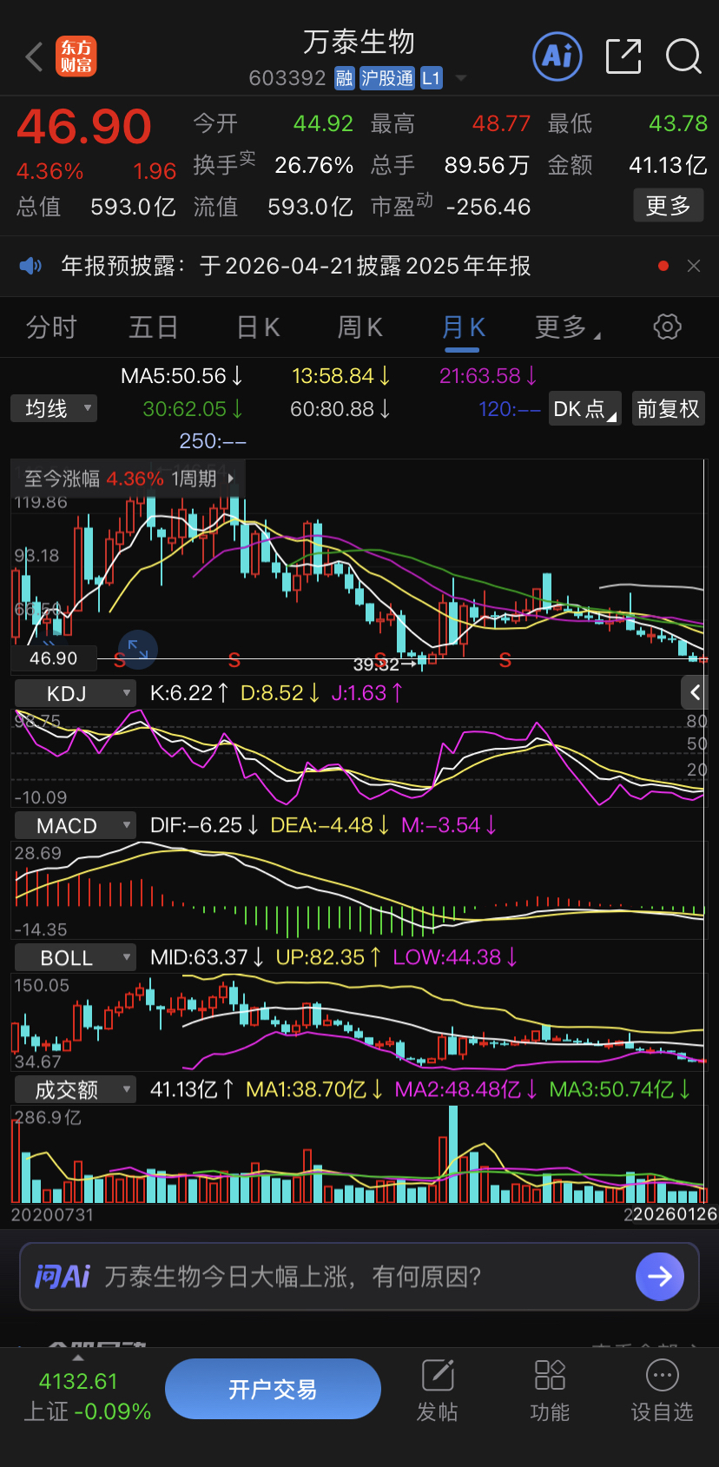Tap the 总值 593.0亿 value
This screenshot has width=719, height=1467.
coord(133,207)
